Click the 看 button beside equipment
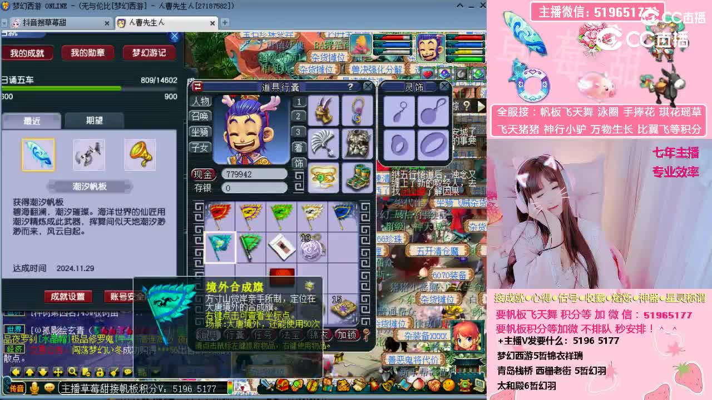 (x=299, y=147)
